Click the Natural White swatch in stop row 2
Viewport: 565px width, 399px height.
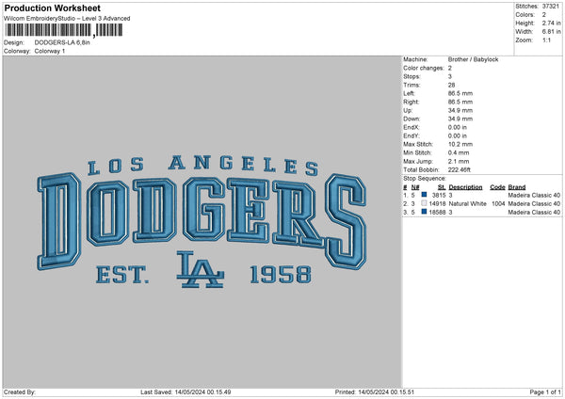(424, 203)
